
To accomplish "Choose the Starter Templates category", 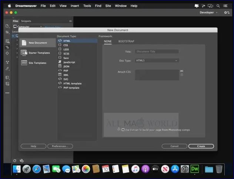I will pos(38,53).
